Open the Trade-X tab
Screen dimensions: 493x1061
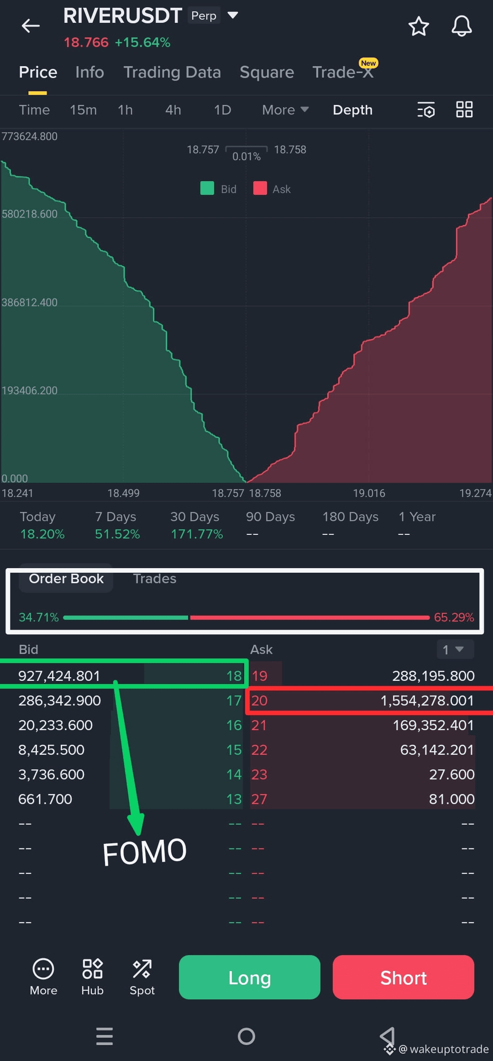[x=343, y=72]
